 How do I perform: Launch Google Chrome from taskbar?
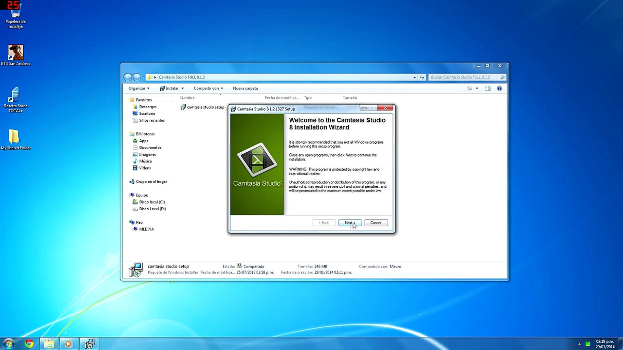29,344
